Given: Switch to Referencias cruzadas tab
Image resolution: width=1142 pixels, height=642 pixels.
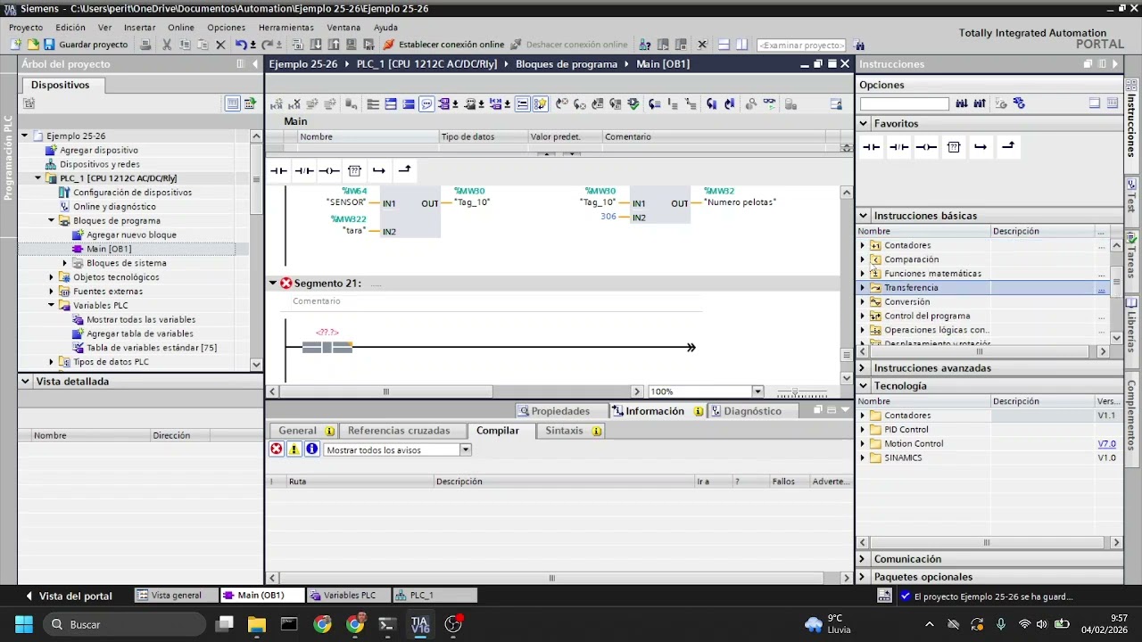Looking at the screenshot, I should [x=399, y=431].
